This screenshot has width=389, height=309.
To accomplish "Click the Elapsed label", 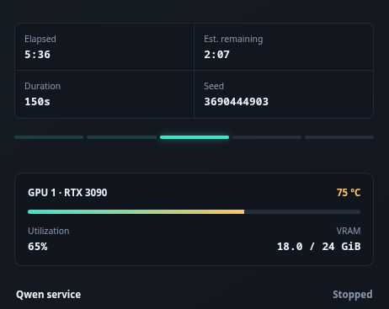I will (x=40, y=39).
